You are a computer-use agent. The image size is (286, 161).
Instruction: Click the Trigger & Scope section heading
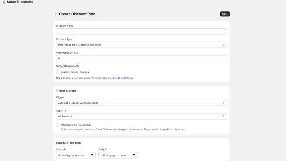click(66, 91)
